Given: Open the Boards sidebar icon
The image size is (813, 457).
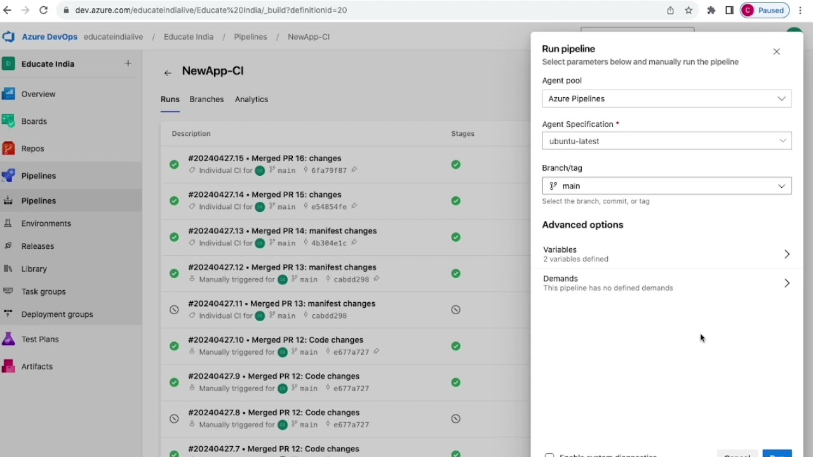Looking at the screenshot, I should point(8,121).
